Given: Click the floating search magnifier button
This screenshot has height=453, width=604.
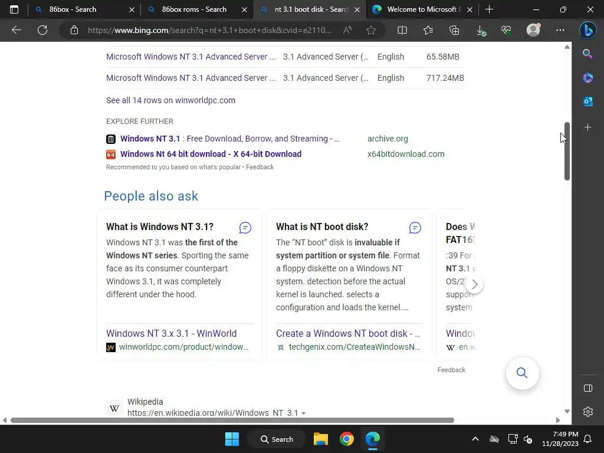Looking at the screenshot, I should point(522,373).
